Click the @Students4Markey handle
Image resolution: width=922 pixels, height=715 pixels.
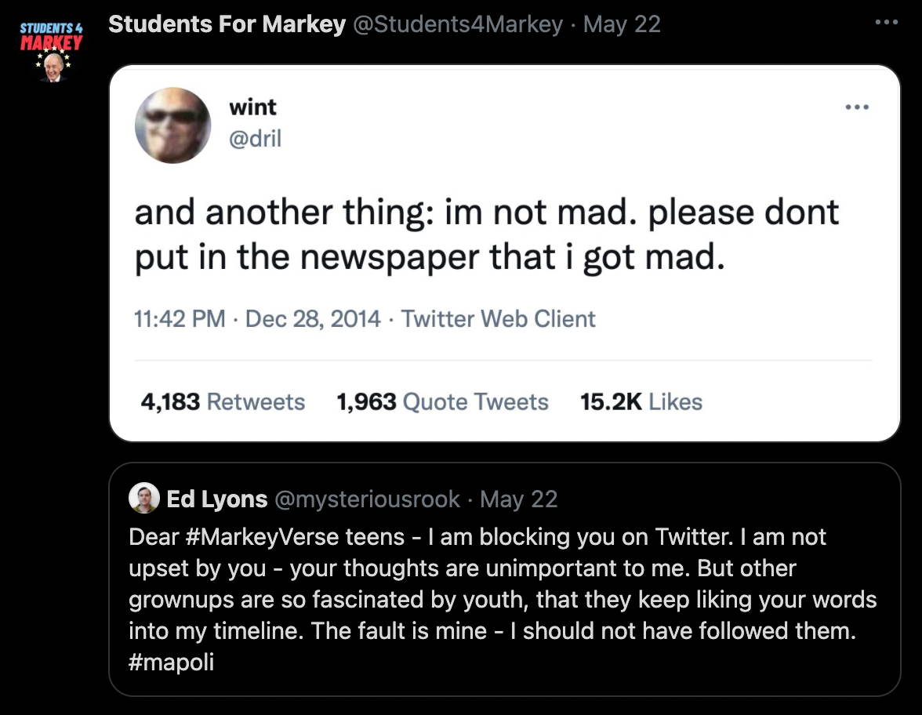pos(458,25)
